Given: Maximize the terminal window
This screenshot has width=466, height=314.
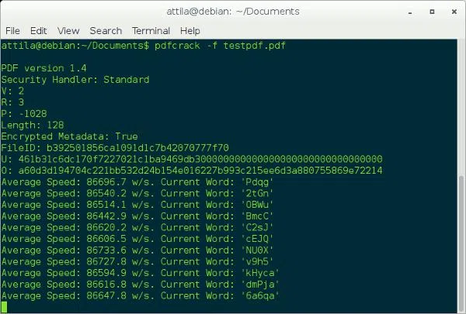Looking at the screenshot, I should coord(430,11).
